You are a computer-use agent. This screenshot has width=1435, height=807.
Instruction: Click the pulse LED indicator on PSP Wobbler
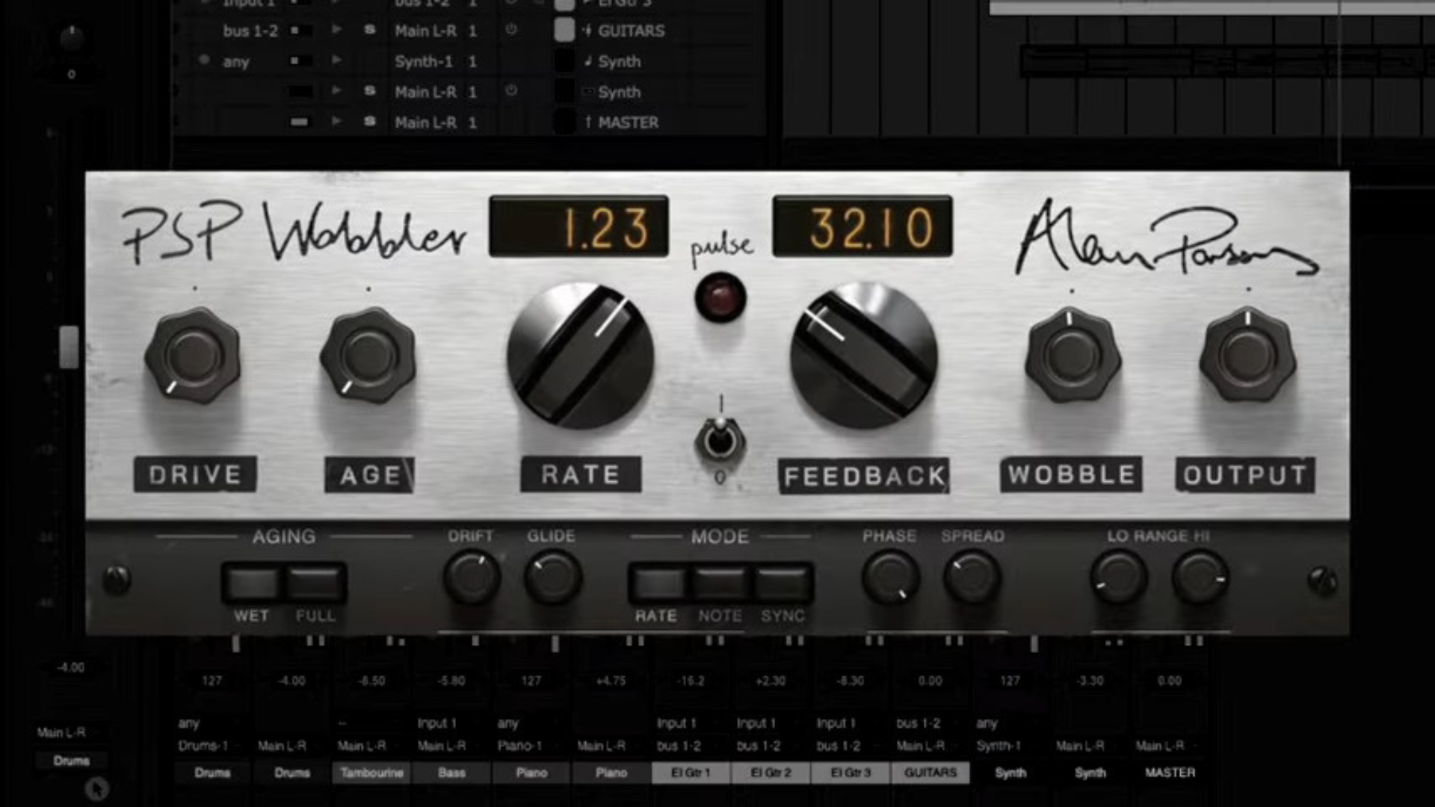pos(720,297)
